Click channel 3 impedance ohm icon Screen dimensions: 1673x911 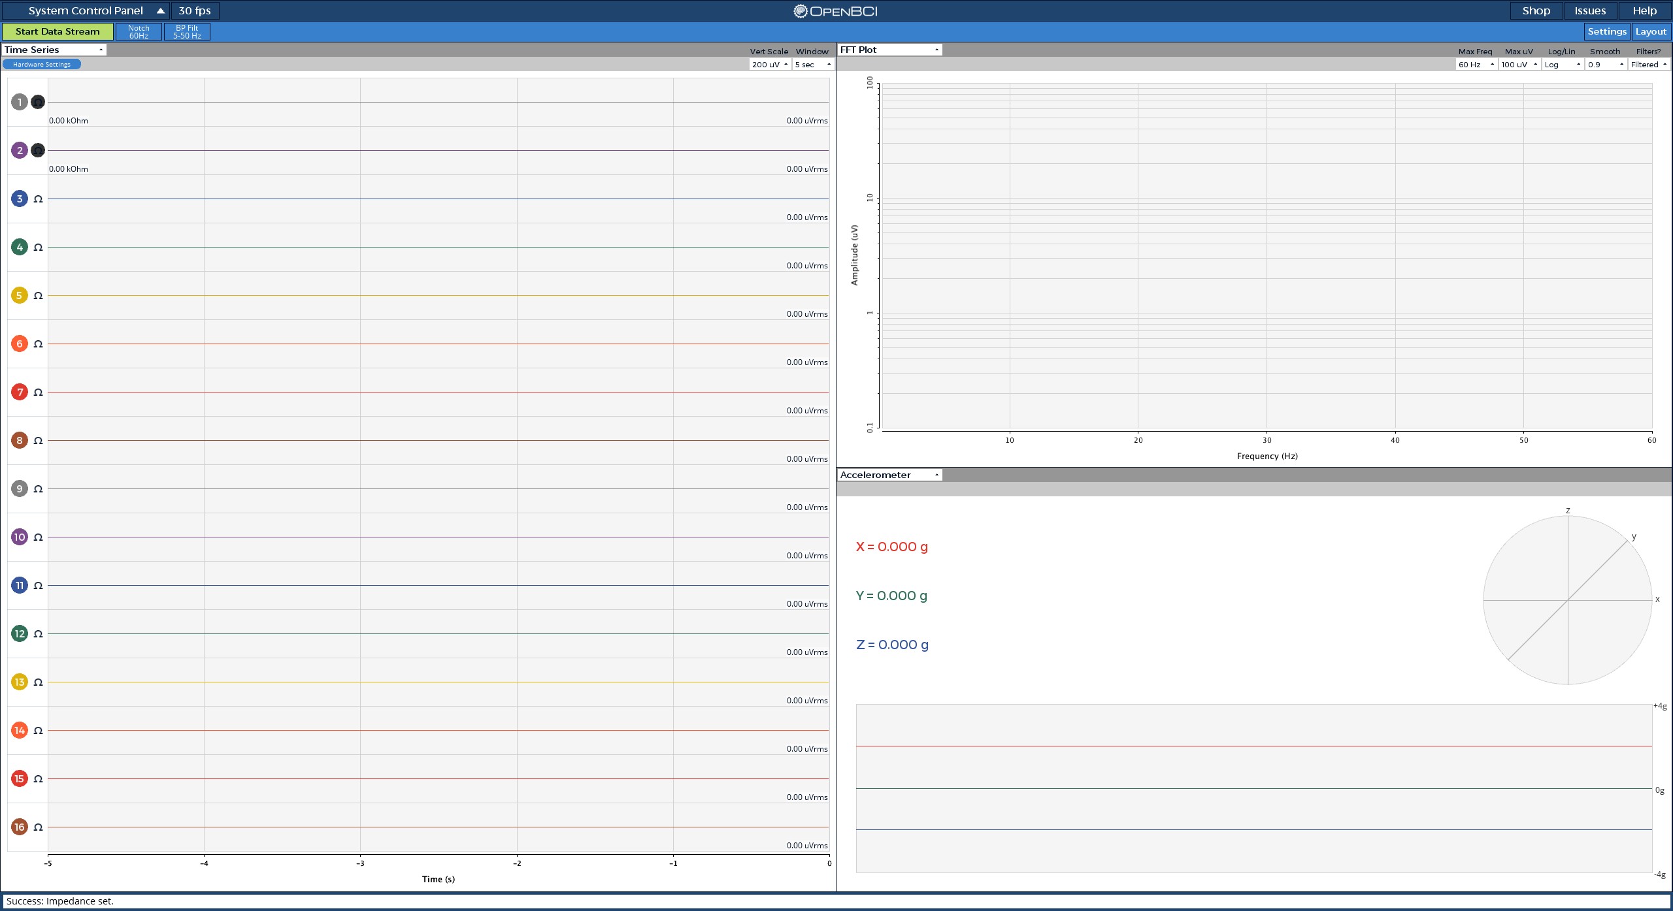pos(38,199)
